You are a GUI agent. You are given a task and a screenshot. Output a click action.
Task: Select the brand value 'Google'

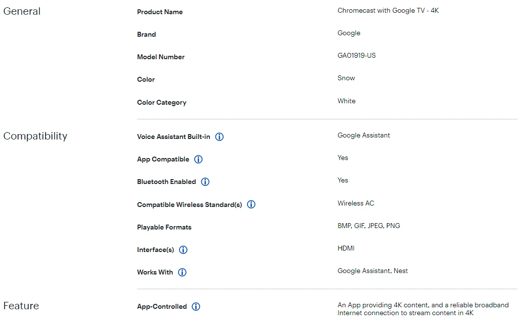(349, 33)
